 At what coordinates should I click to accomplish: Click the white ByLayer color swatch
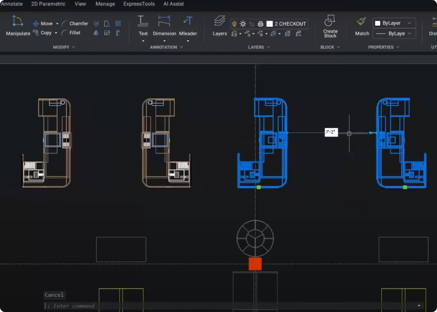(377, 23)
